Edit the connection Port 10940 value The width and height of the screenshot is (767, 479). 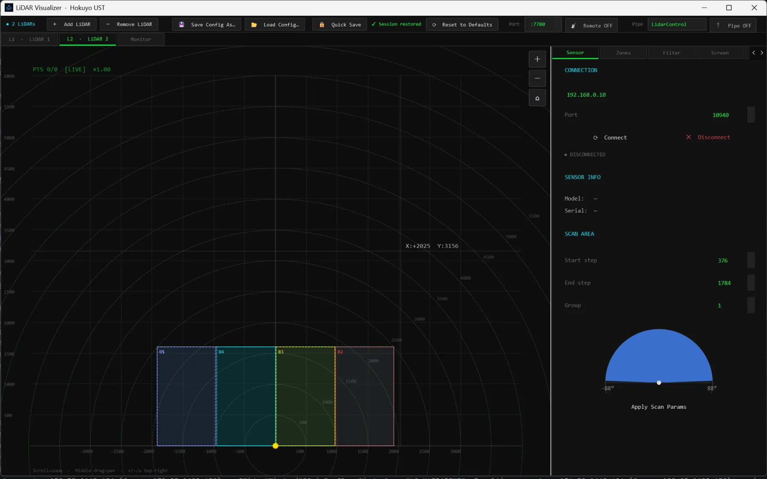(x=721, y=115)
